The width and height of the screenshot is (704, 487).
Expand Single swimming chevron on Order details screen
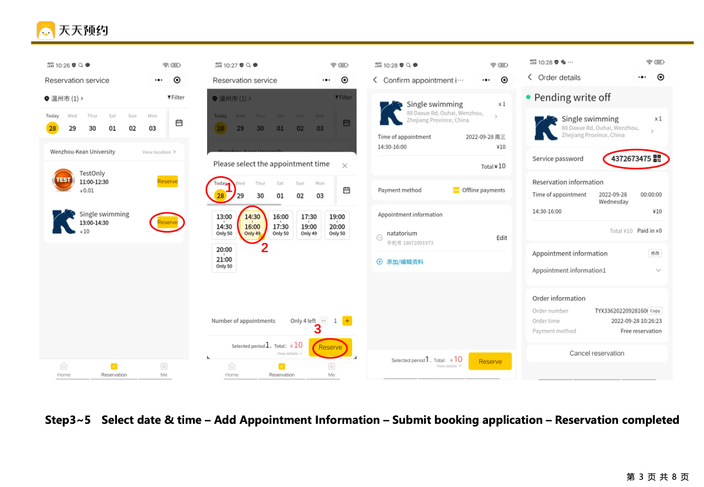point(651,131)
